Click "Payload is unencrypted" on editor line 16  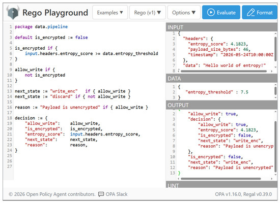[70, 107]
